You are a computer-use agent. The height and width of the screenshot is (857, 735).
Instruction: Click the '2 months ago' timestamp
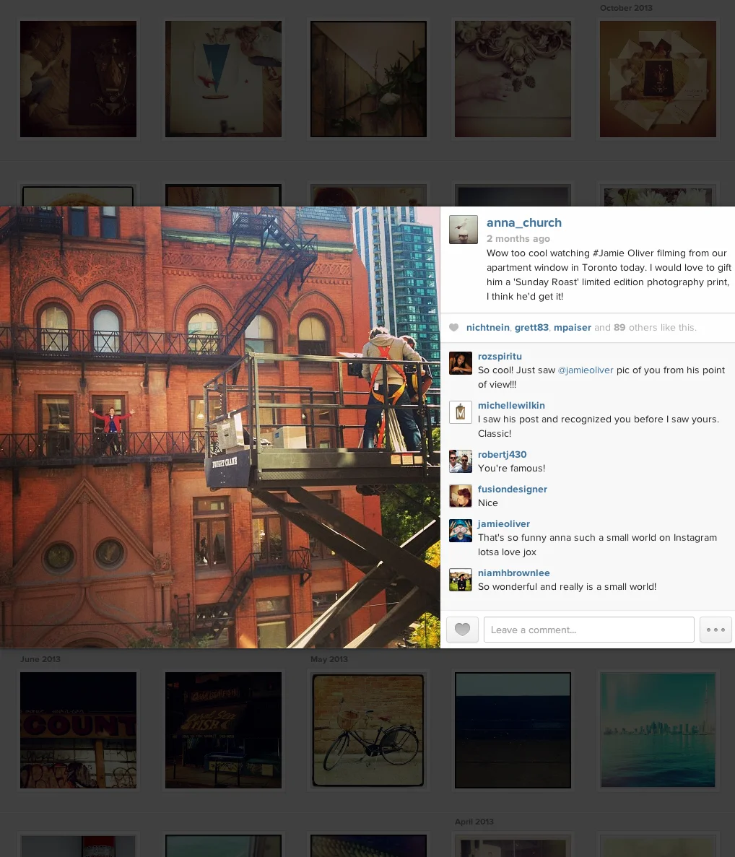point(518,239)
